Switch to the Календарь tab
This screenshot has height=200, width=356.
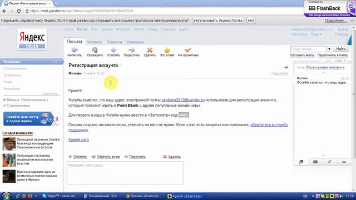[135, 42]
